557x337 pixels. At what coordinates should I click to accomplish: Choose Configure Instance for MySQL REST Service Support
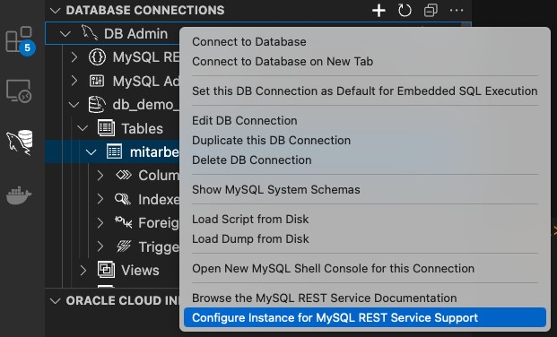365,317
